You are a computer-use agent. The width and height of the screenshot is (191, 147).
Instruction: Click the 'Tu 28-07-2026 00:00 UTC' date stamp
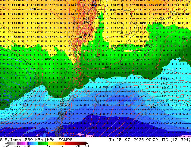tap(138, 140)
